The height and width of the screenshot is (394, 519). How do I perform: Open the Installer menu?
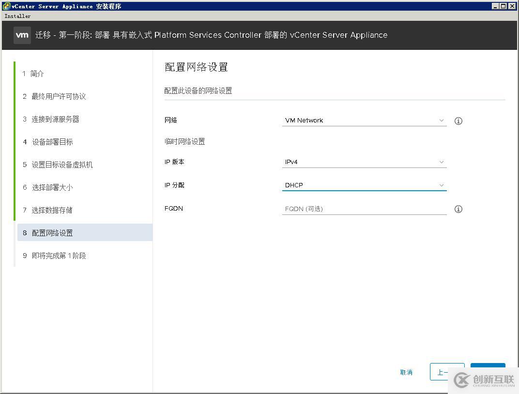17,16
